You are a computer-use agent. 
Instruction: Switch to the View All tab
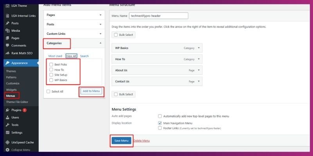pyautogui.click(x=71, y=56)
